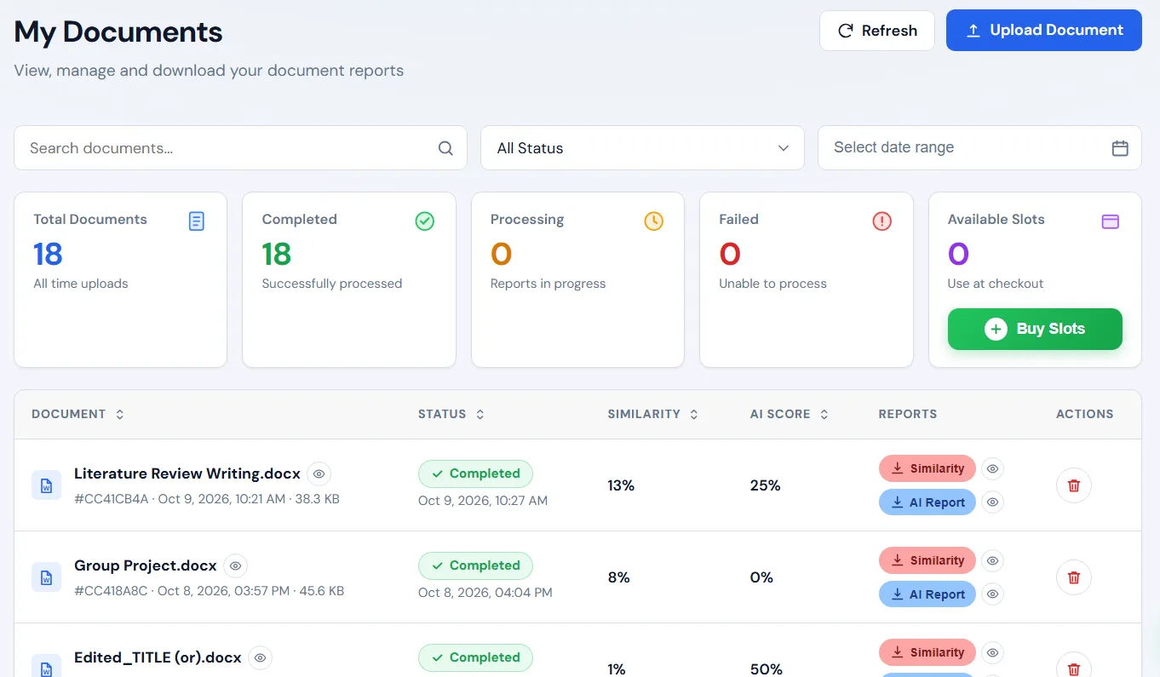Screen dimensions: 1160x677
Task: View AI Report for Literature Review Writing.docx
Action: [992, 502]
